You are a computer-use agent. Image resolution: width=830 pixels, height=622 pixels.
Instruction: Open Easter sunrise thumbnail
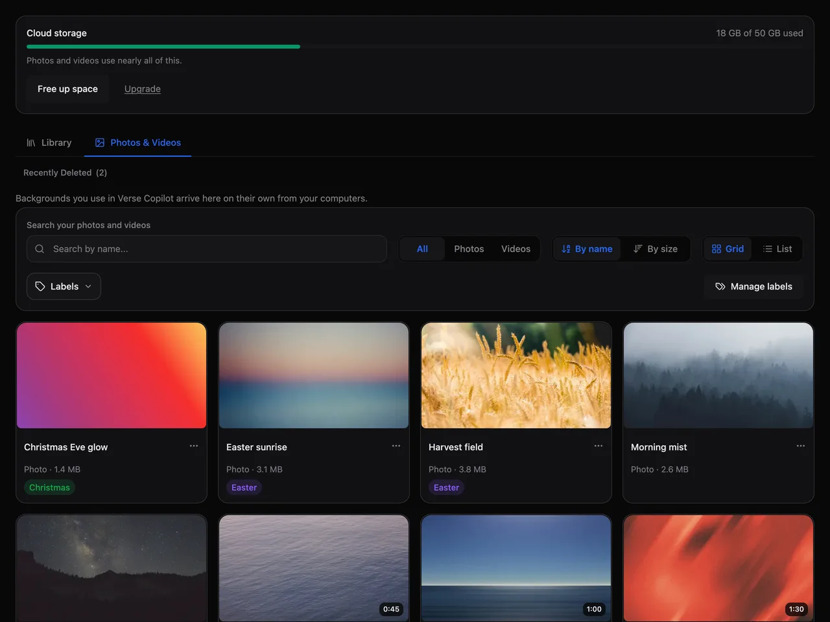coord(314,375)
